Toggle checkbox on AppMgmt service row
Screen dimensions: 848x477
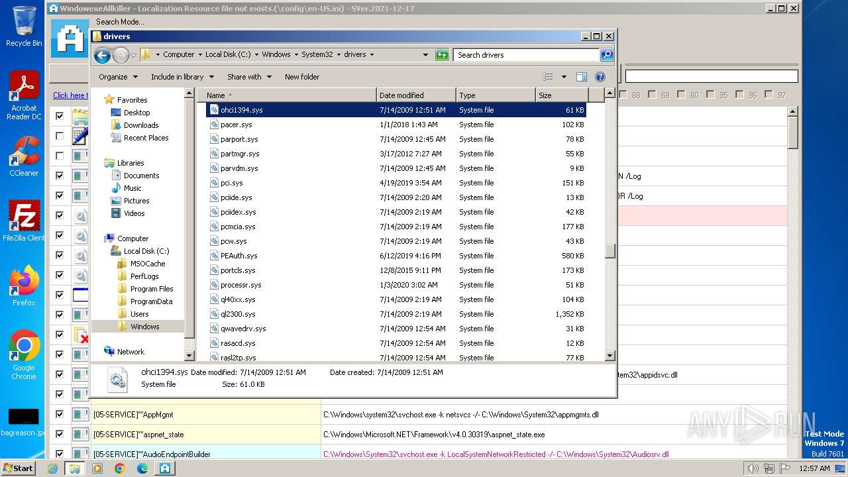click(x=60, y=414)
